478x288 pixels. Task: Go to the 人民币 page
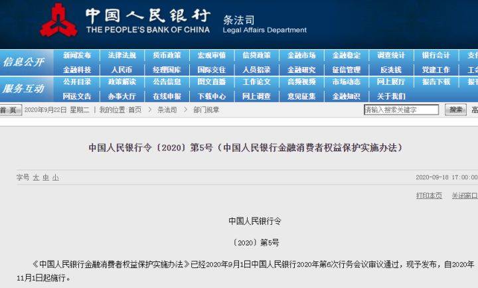click(x=122, y=70)
